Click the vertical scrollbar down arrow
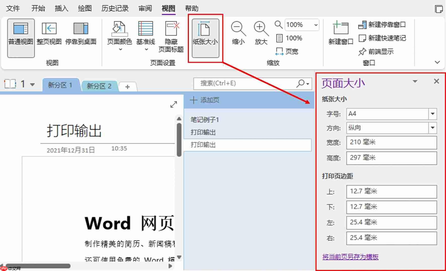 [179, 257]
